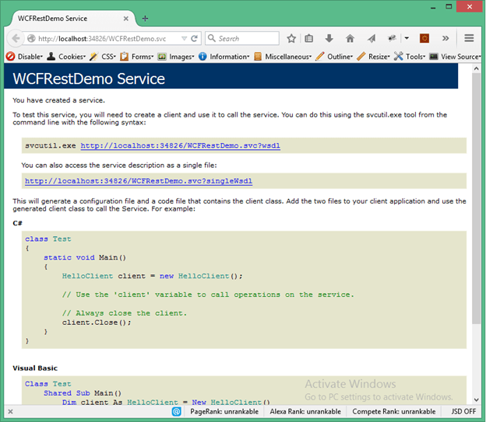Minimize the browser window
The width and height of the screenshot is (486, 422).
[433, 6]
